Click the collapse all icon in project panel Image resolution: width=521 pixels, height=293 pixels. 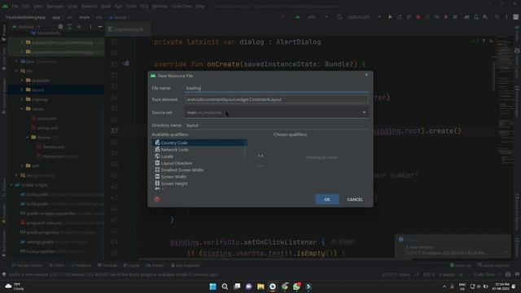tap(79, 27)
